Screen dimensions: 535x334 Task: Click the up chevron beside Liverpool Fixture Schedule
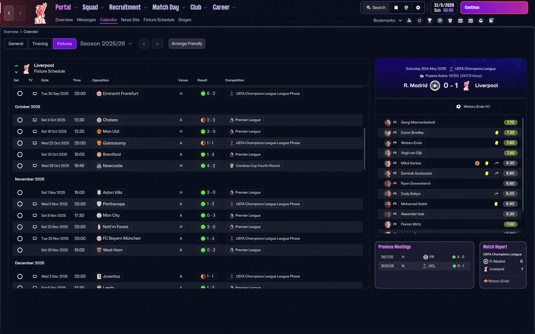[16, 66]
